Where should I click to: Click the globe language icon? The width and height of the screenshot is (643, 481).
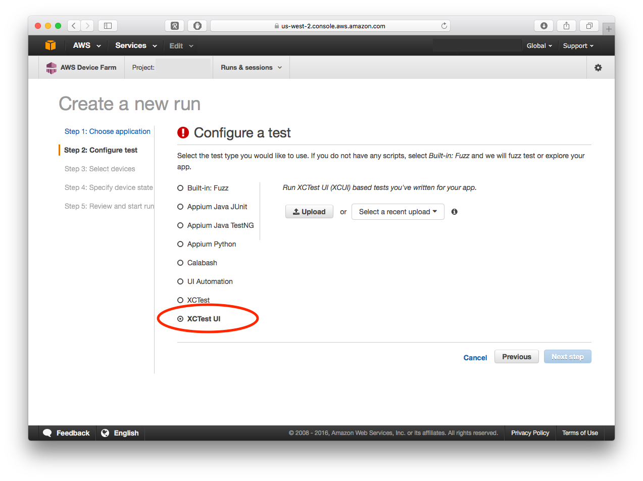(x=105, y=433)
